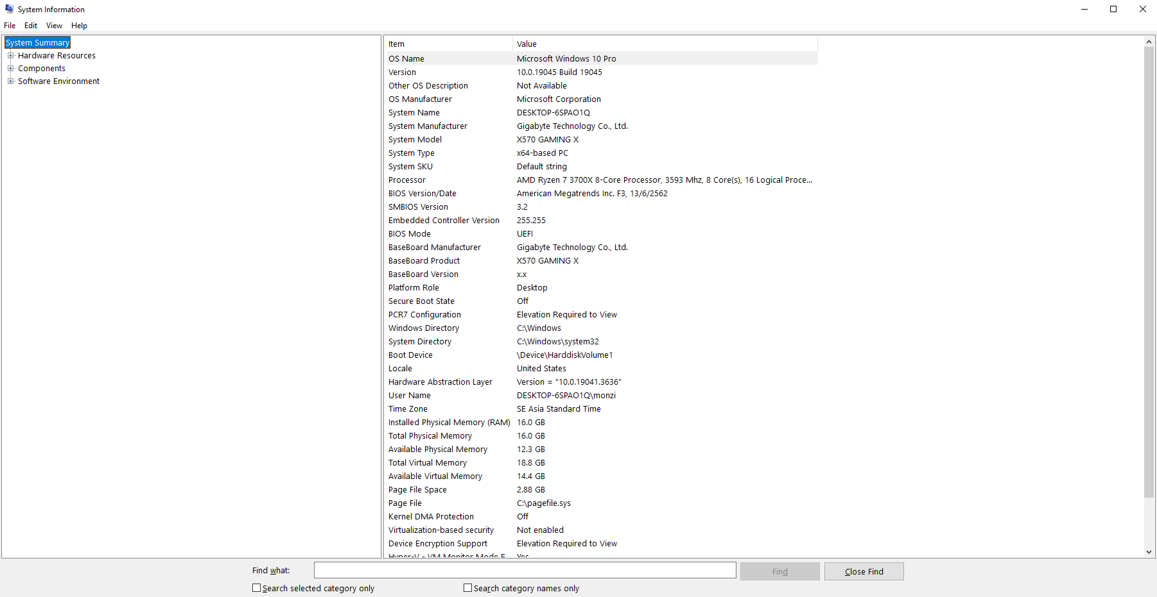Viewport: 1157px width, 597px height.
Task: Select the System Name row
Action: point(601,113)
